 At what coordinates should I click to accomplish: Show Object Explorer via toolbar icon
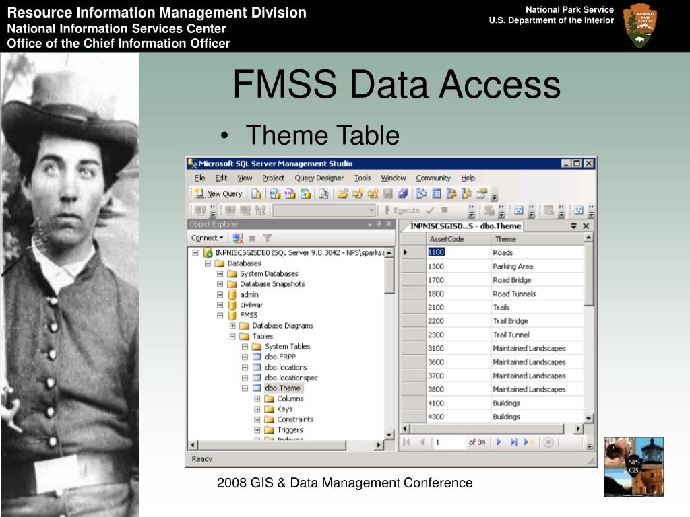(x=451, y=194)
